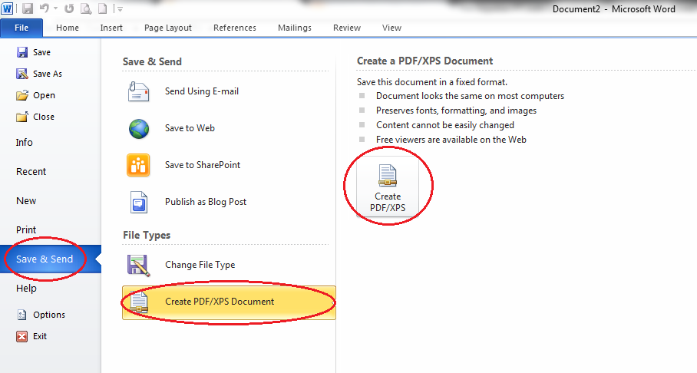Click 'Preserves fonts, formatting, and images' text
Image resolution: width=697 pixels, height=373 pixels.
click(456, 111)
